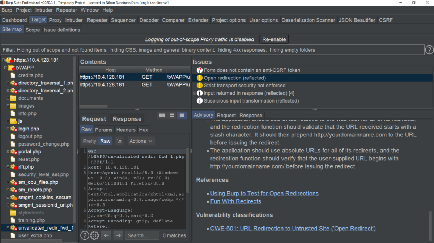Select the Raw view toggle beside Pretty
Viewport: 434px width, 243px height.
105,141
